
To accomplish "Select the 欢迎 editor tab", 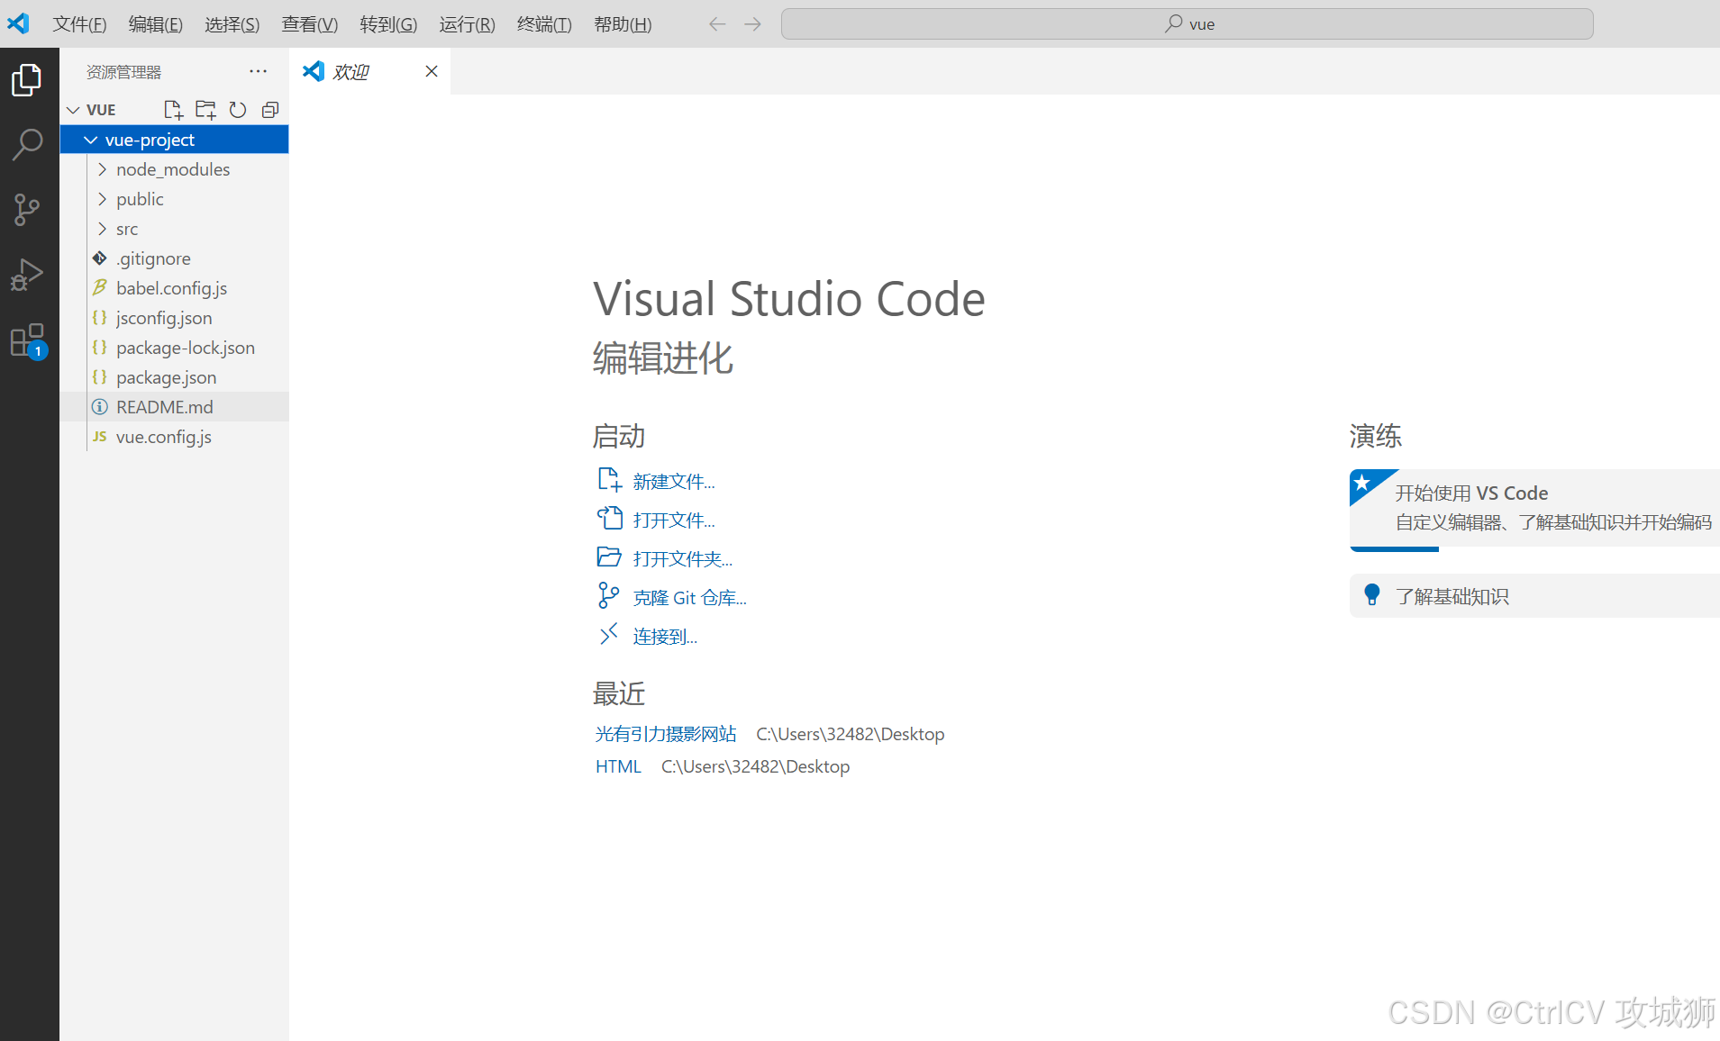I will (x=370, y=71).
